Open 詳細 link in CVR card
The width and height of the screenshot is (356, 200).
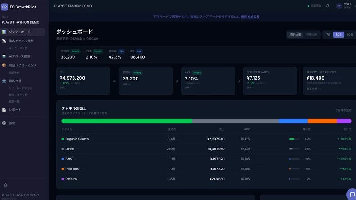[189, 88]
